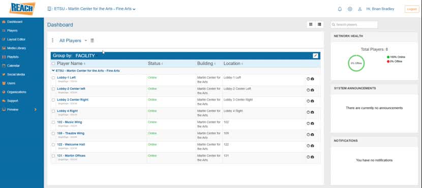Click the user profile icon
422x188 pixels.
(360, 9)
